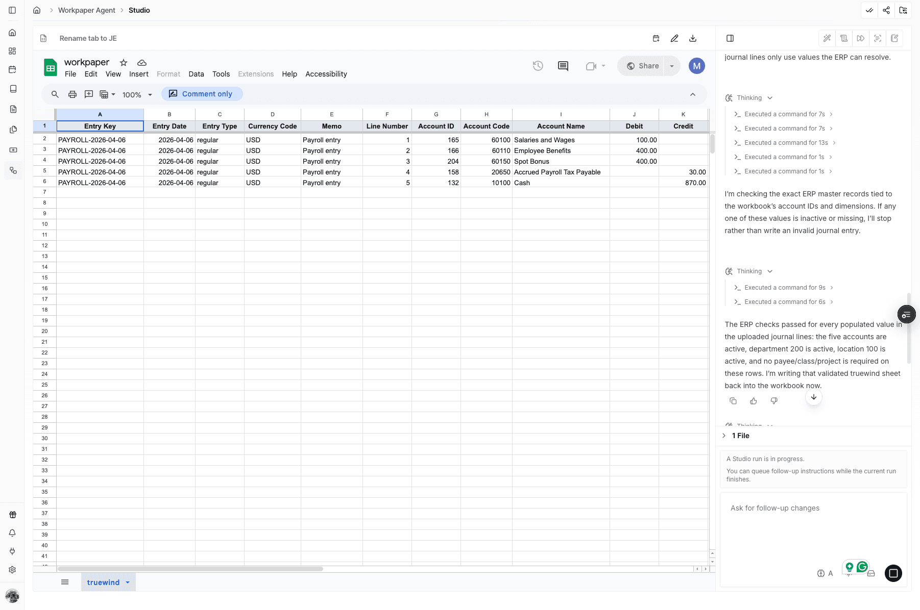Screen dimensions: 920x610
Task: Open the truewind sheet tab menu arrow
Action: [128, 582]
